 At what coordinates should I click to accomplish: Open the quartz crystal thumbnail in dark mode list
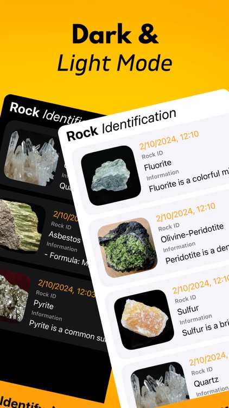31,158
